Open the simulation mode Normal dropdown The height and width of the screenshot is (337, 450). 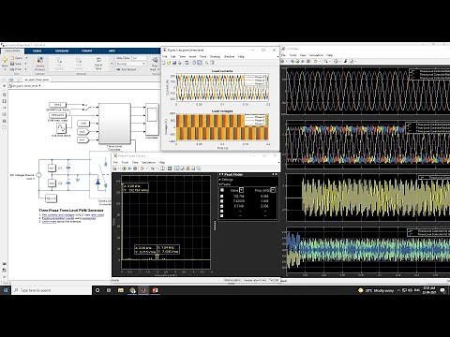(131, 64)
